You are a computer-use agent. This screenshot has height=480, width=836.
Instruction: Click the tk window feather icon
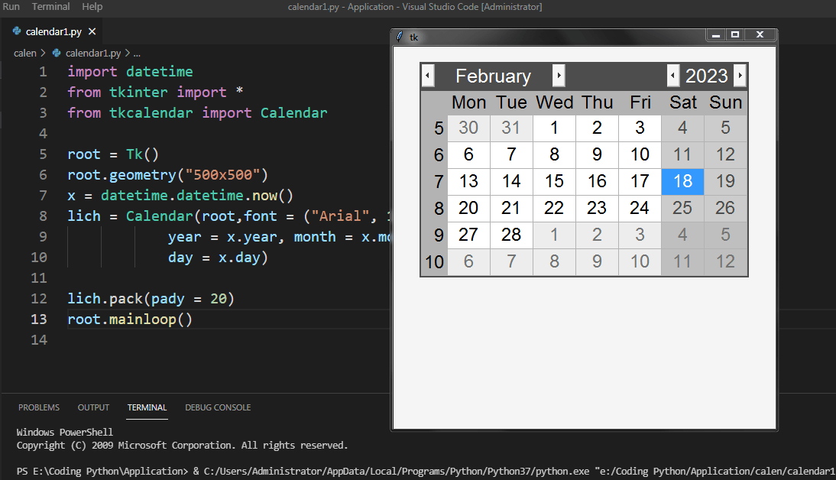[x=400, y=36]
